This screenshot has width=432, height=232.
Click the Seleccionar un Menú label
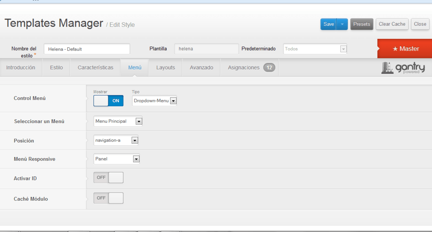tap(39, 121)
